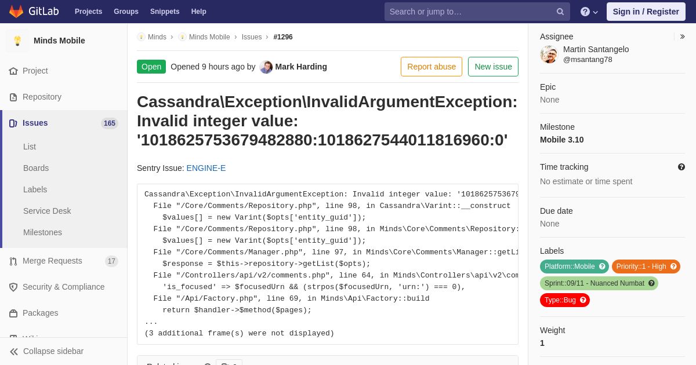Collapse the right sidebar with double chevron
696x365 pixels.
[x=682, y=36]
